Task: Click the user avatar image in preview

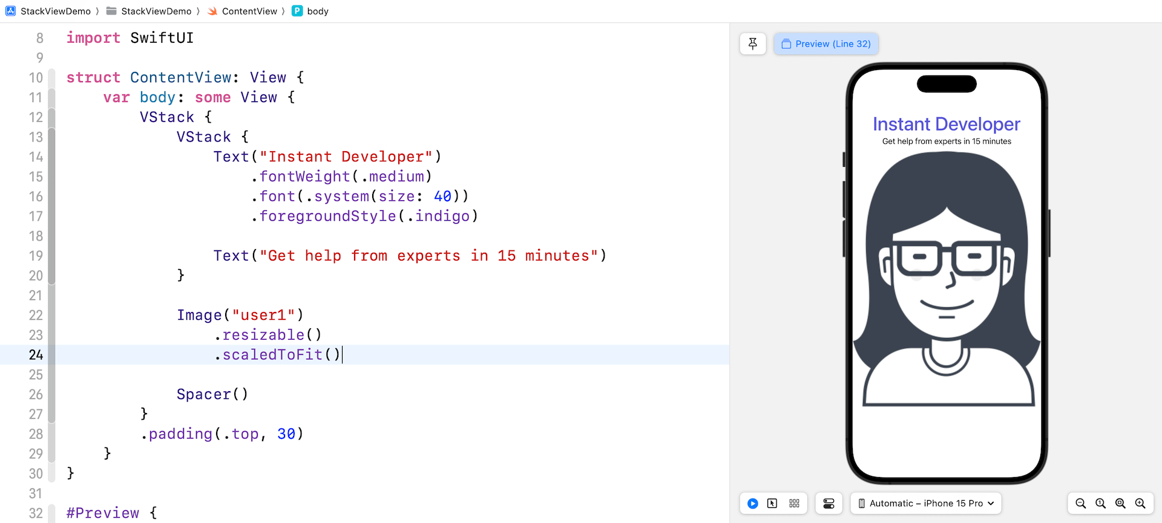Action: tap(947, 278)
